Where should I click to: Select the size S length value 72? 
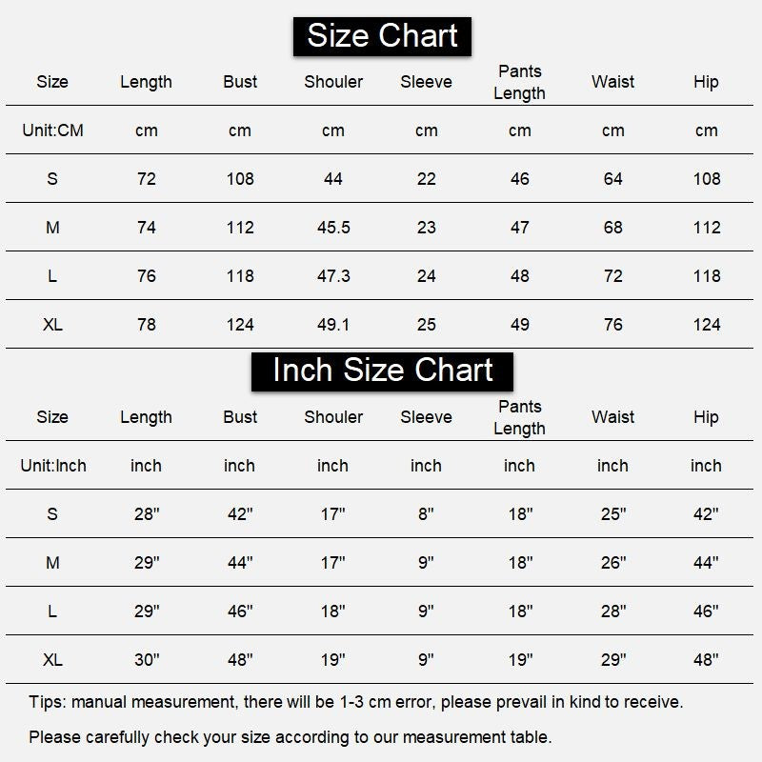[x=146, y=179]
